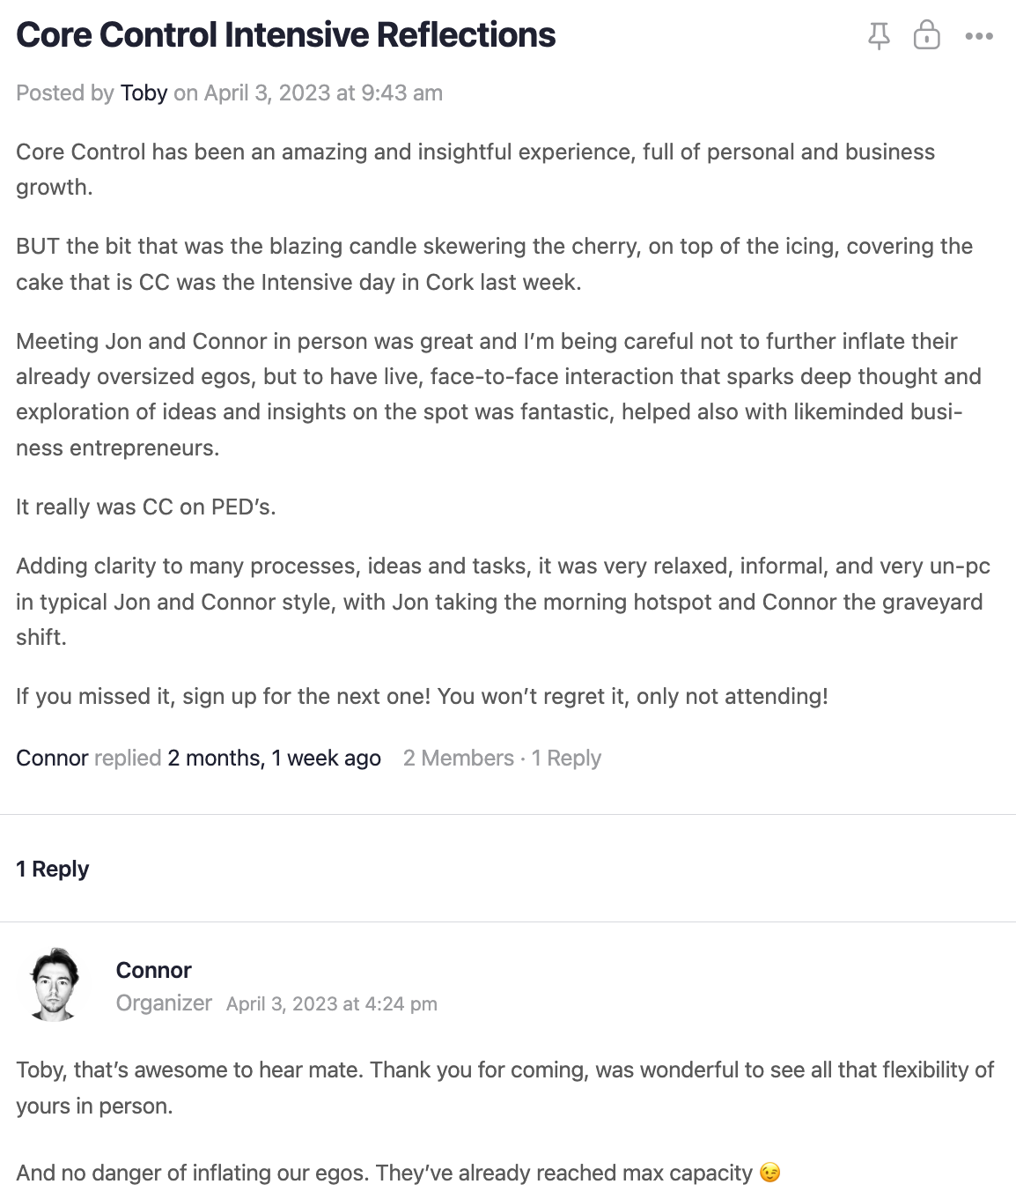Click the winking emoji in Connor's reply

click(x=769, y=1173)
